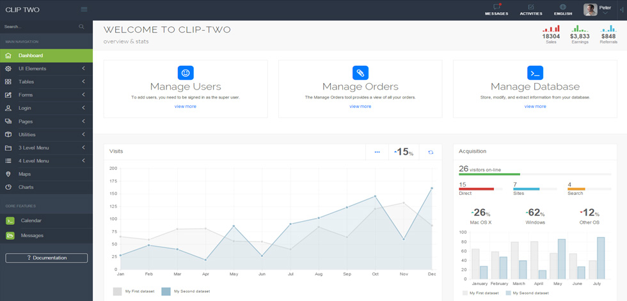The width and height of the screenshot is (627, 301).
Task: Click 4 Level Menu list icon
Action: coord(8,161)
